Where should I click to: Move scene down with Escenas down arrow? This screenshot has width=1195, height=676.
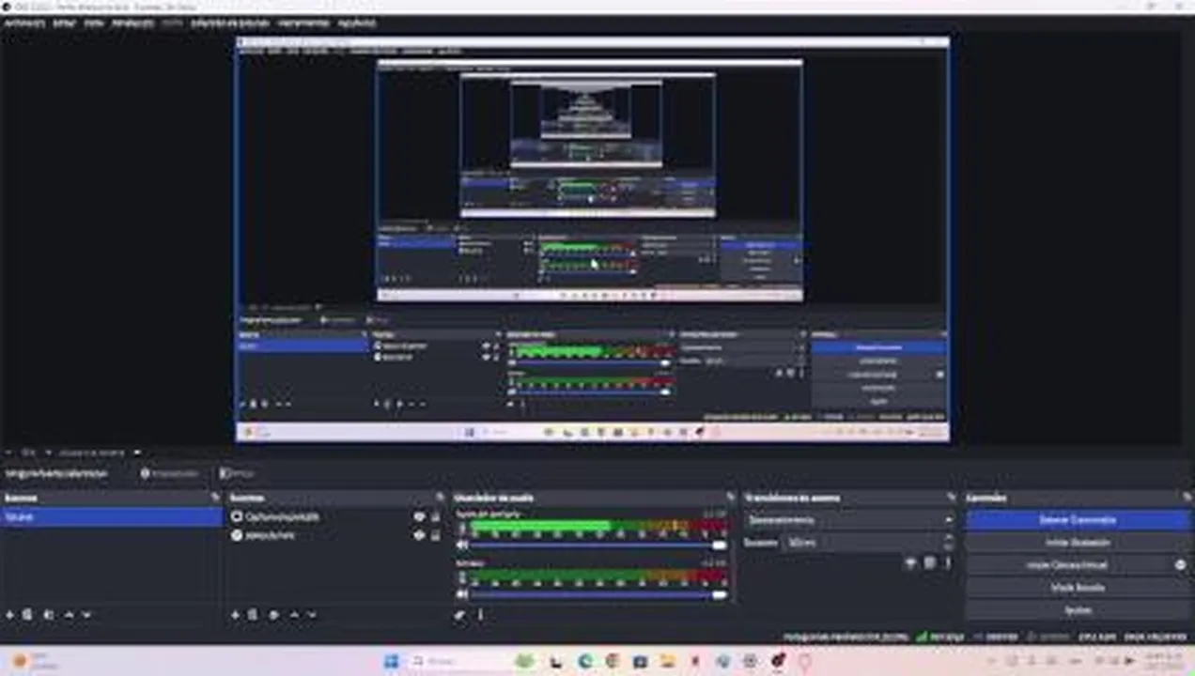(86, 615)
